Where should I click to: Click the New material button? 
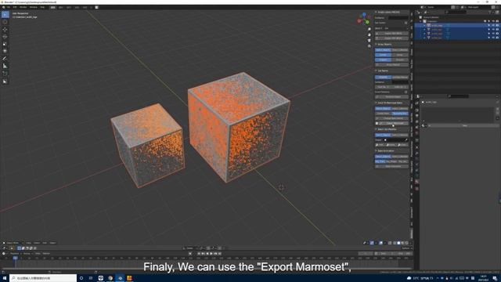[465, 125]
